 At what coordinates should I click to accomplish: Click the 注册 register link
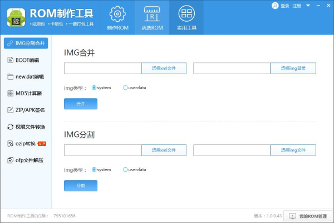point(297,6)
